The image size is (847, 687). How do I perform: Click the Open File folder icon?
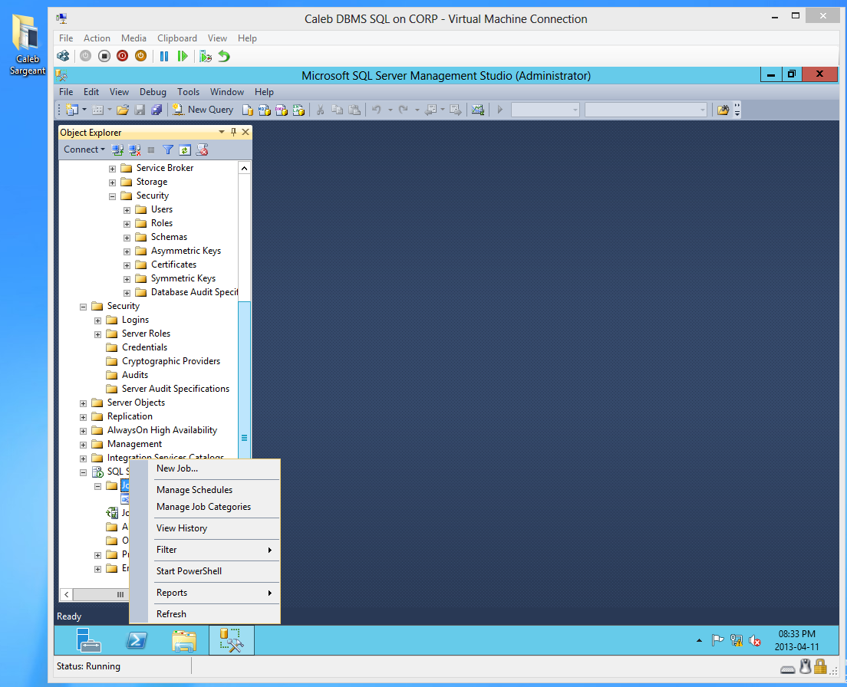tap(123, 110)
